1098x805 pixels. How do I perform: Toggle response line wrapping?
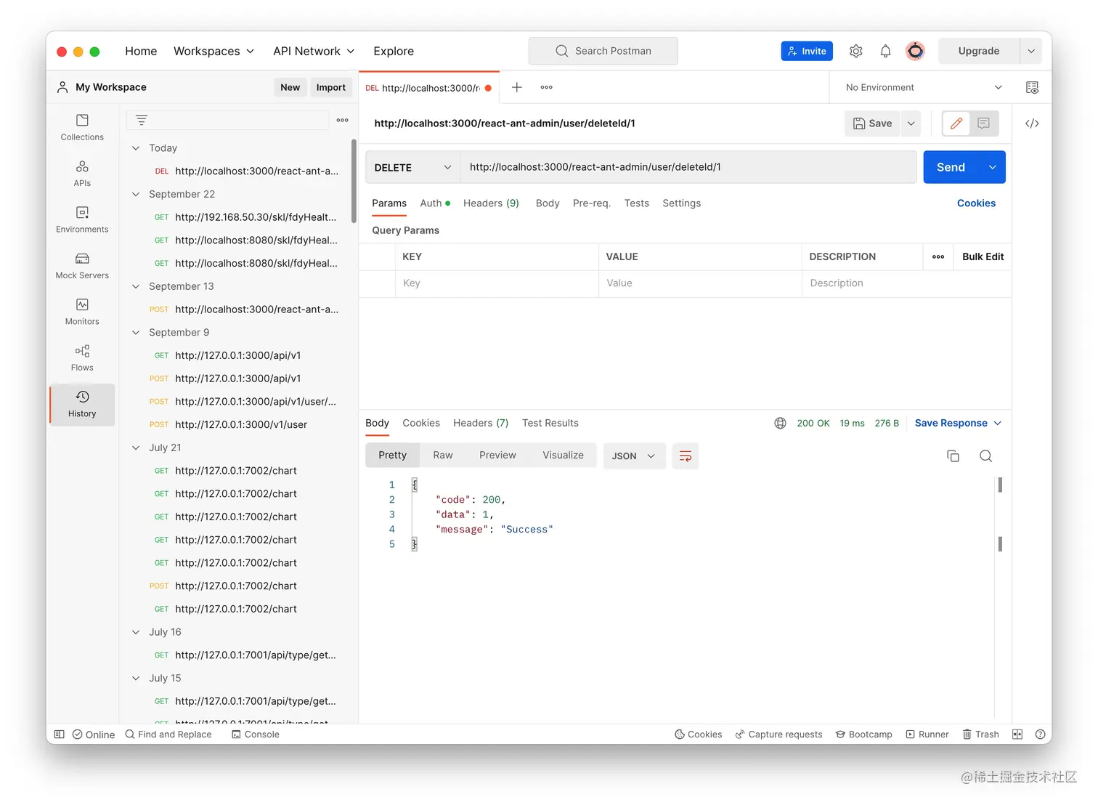[x=686, y=456]
